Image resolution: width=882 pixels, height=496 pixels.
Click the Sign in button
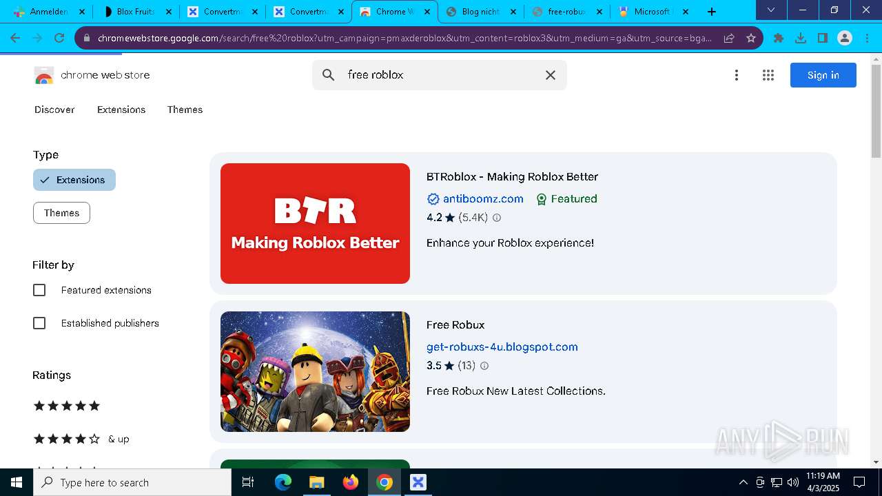[x=823, y=75]
